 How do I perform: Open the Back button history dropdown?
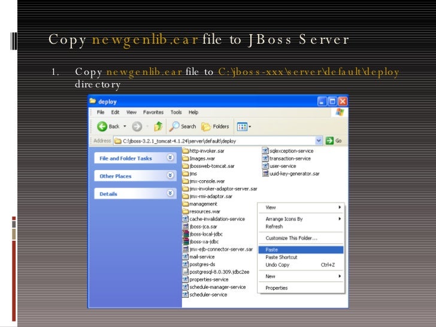pyautogui.click(x=125, y=126)
